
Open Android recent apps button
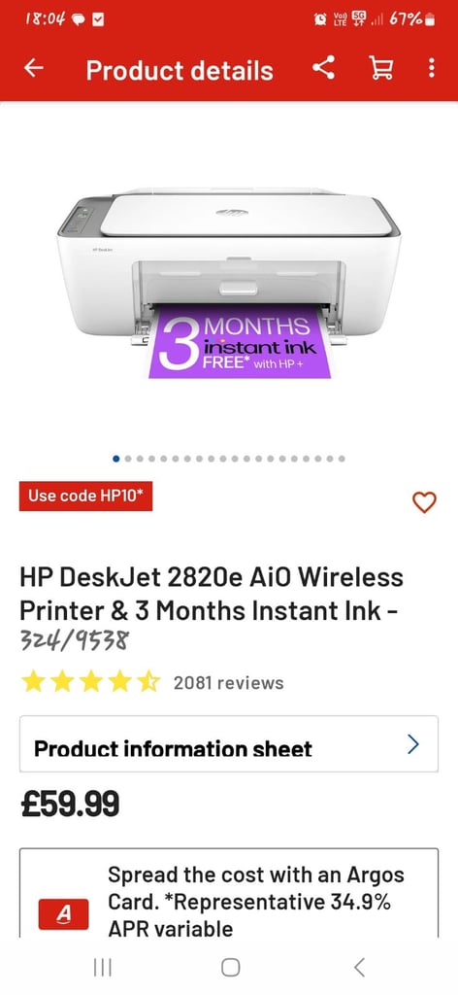[x=102, y=967]
